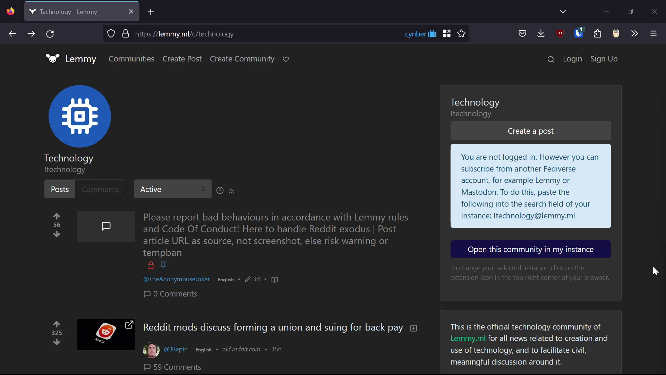Open the support heart icon
Screen dimensions: 666x375
coord(286,59)
